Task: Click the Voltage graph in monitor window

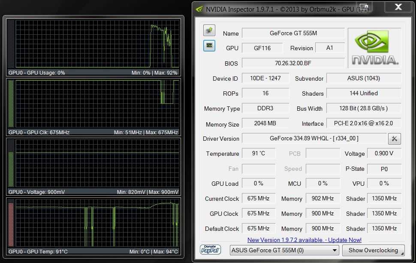Action: click(97, 163)
